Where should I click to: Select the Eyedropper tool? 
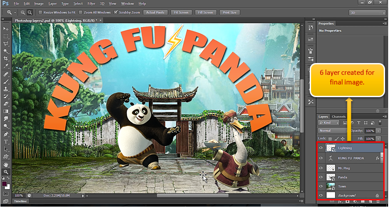click(6, 66)
